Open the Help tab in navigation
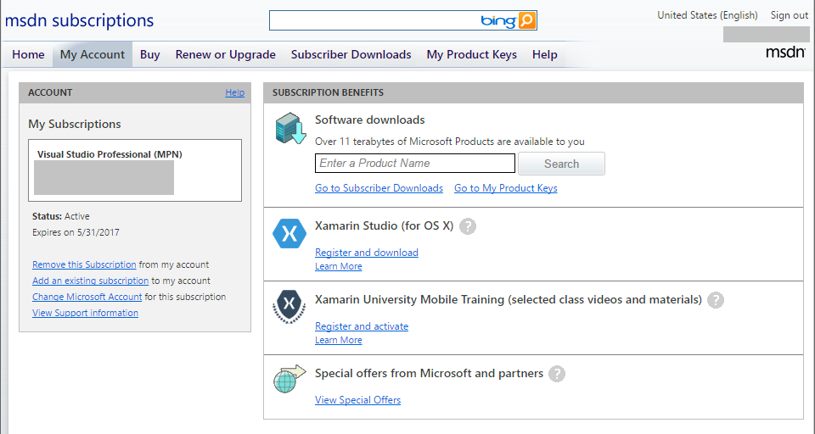Viewport: 815px width, 434px height. 545,54
